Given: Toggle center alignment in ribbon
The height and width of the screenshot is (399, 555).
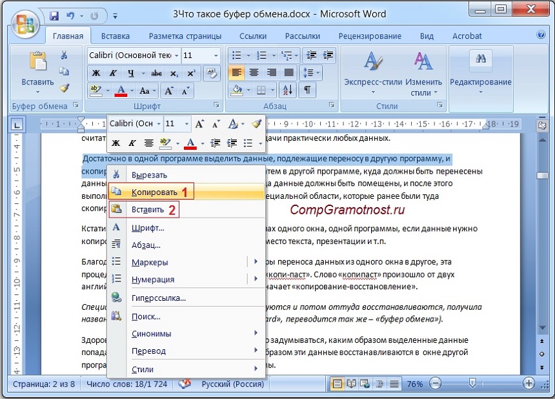Looking at the screenshot, I should pyautogui.click(x=254, y=72).
